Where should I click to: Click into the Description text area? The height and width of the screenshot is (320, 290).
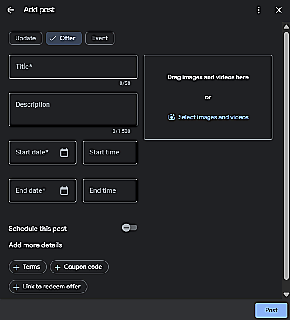(73, 110)
